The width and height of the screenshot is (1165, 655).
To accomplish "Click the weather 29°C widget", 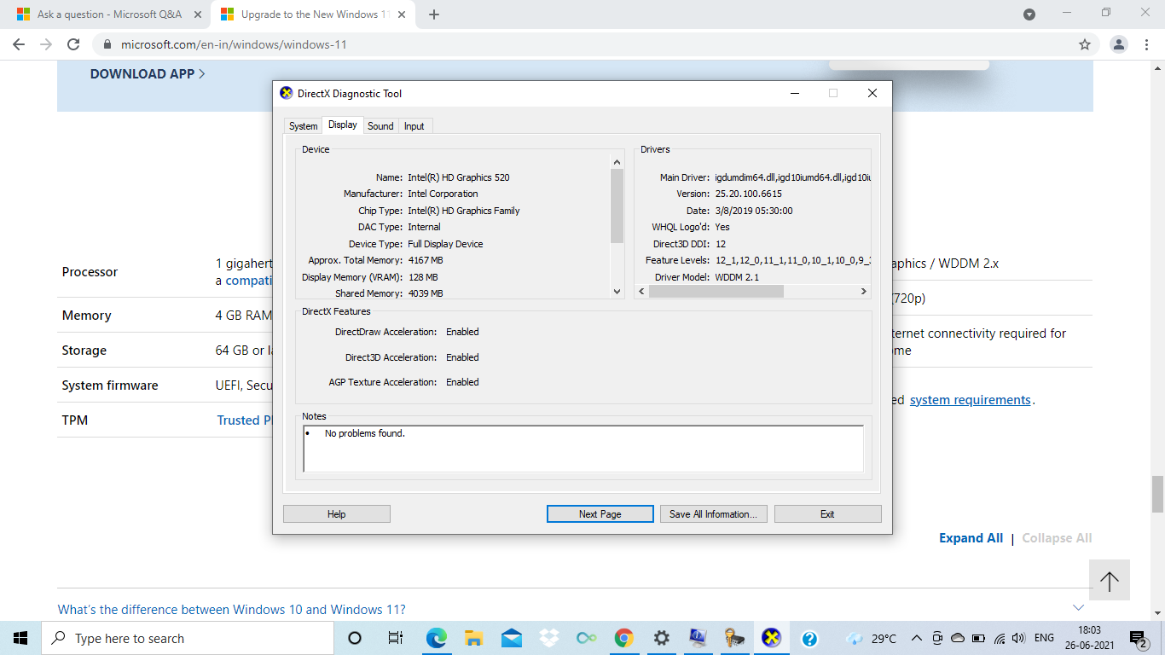I will coord(871,638).
